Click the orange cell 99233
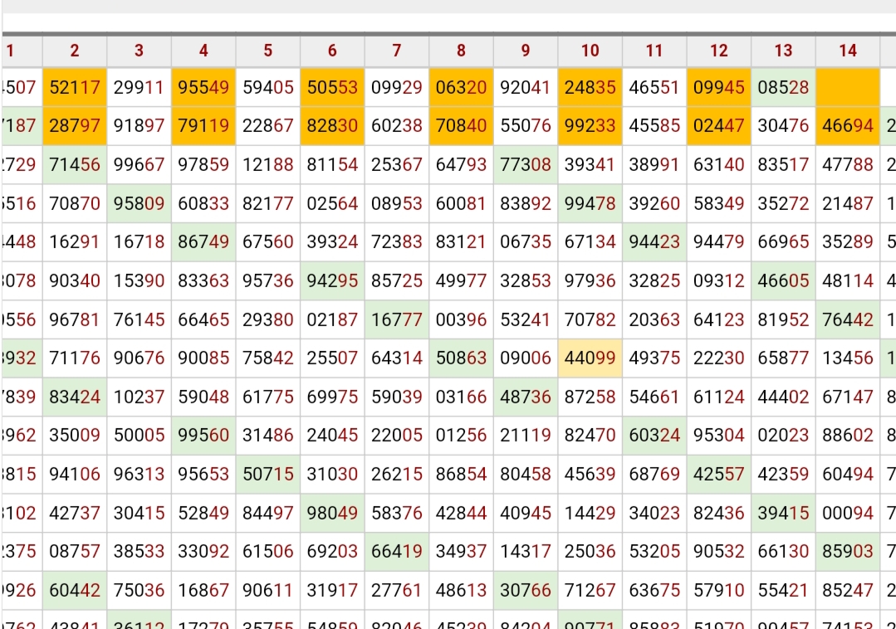Screen dimensions: 896x629 point(590,126)
